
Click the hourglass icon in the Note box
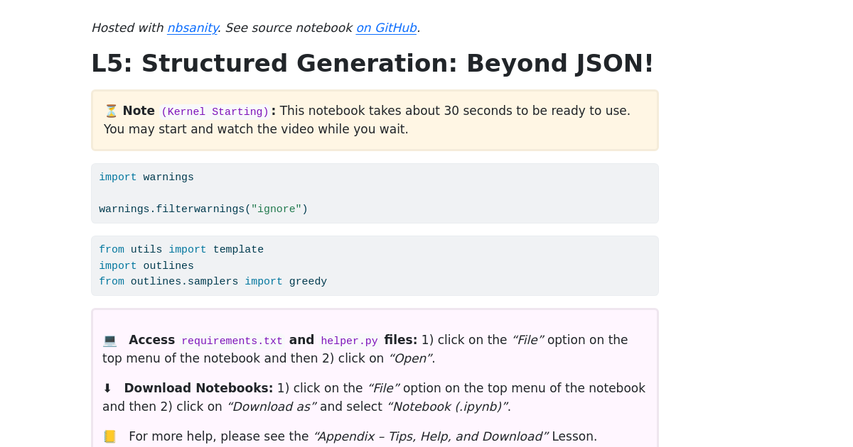point(109,110)
